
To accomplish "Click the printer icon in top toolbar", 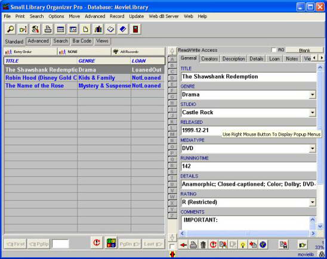I will click(48, 29).
